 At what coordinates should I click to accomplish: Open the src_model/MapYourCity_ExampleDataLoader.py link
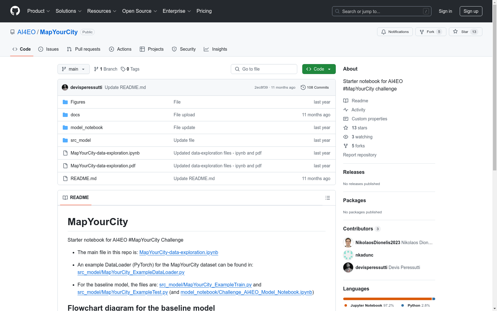(131, 272)
